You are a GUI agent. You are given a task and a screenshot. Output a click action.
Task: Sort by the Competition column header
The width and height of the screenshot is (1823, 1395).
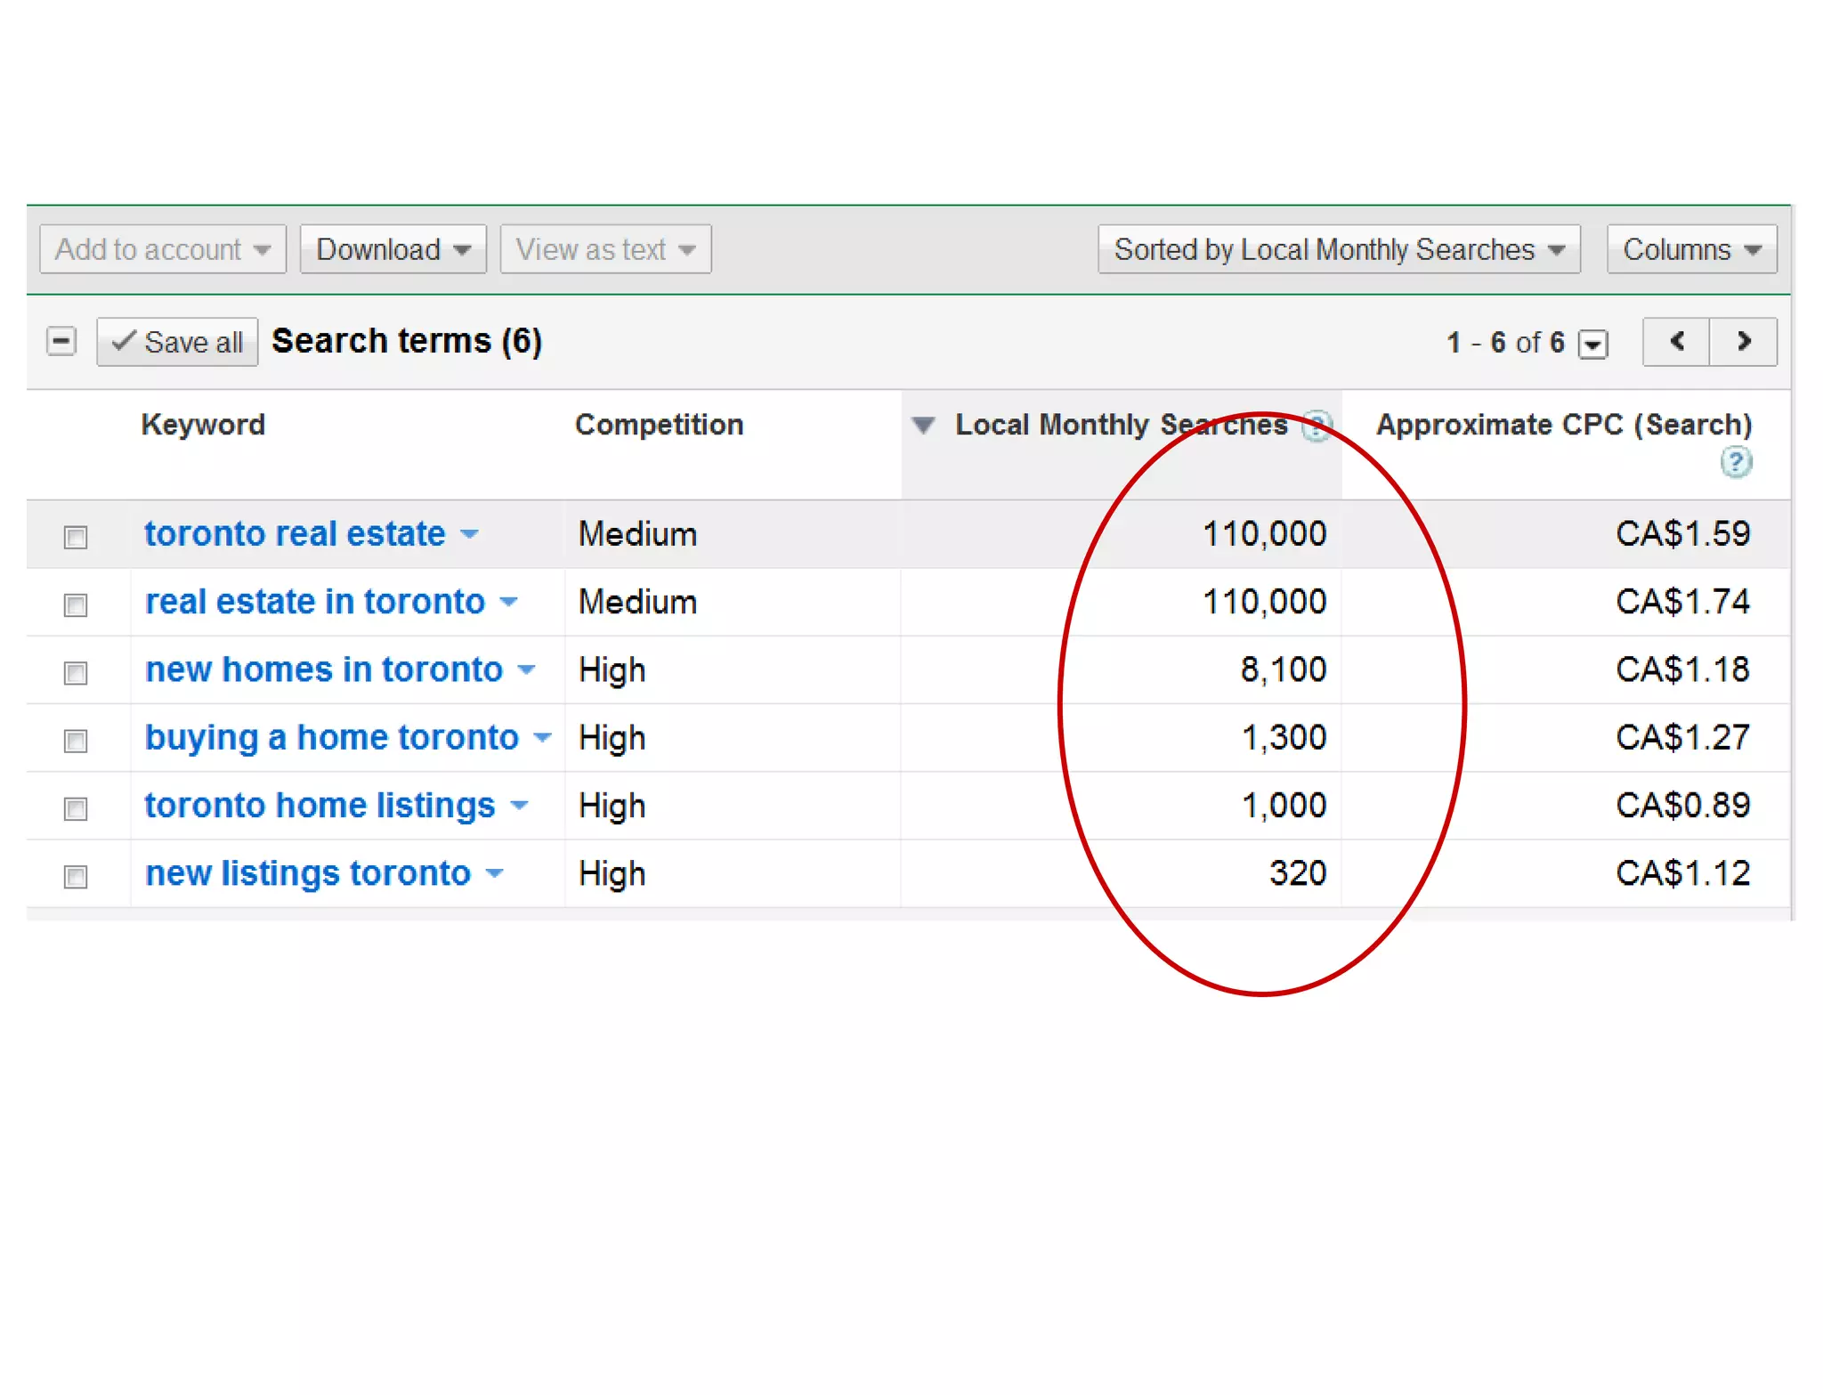(x=659, y=425)
